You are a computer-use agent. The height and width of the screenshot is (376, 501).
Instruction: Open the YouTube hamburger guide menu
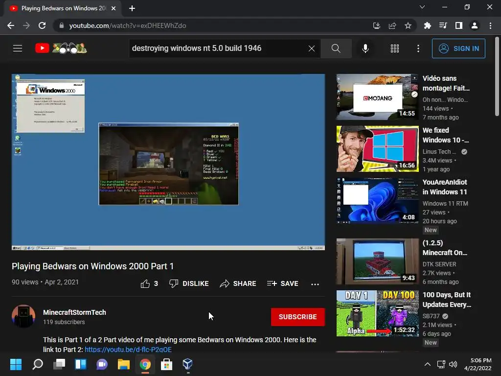[x=18, y=48]
